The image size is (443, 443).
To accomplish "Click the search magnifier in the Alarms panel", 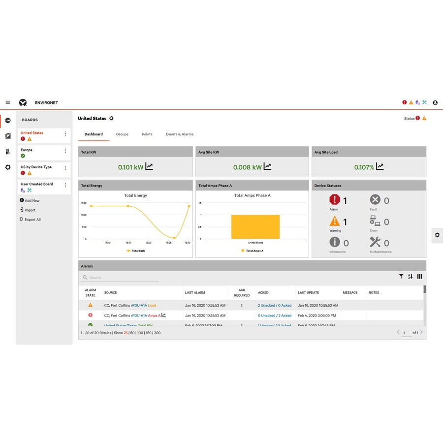I will pyautogui.click(x=85, y=277).
